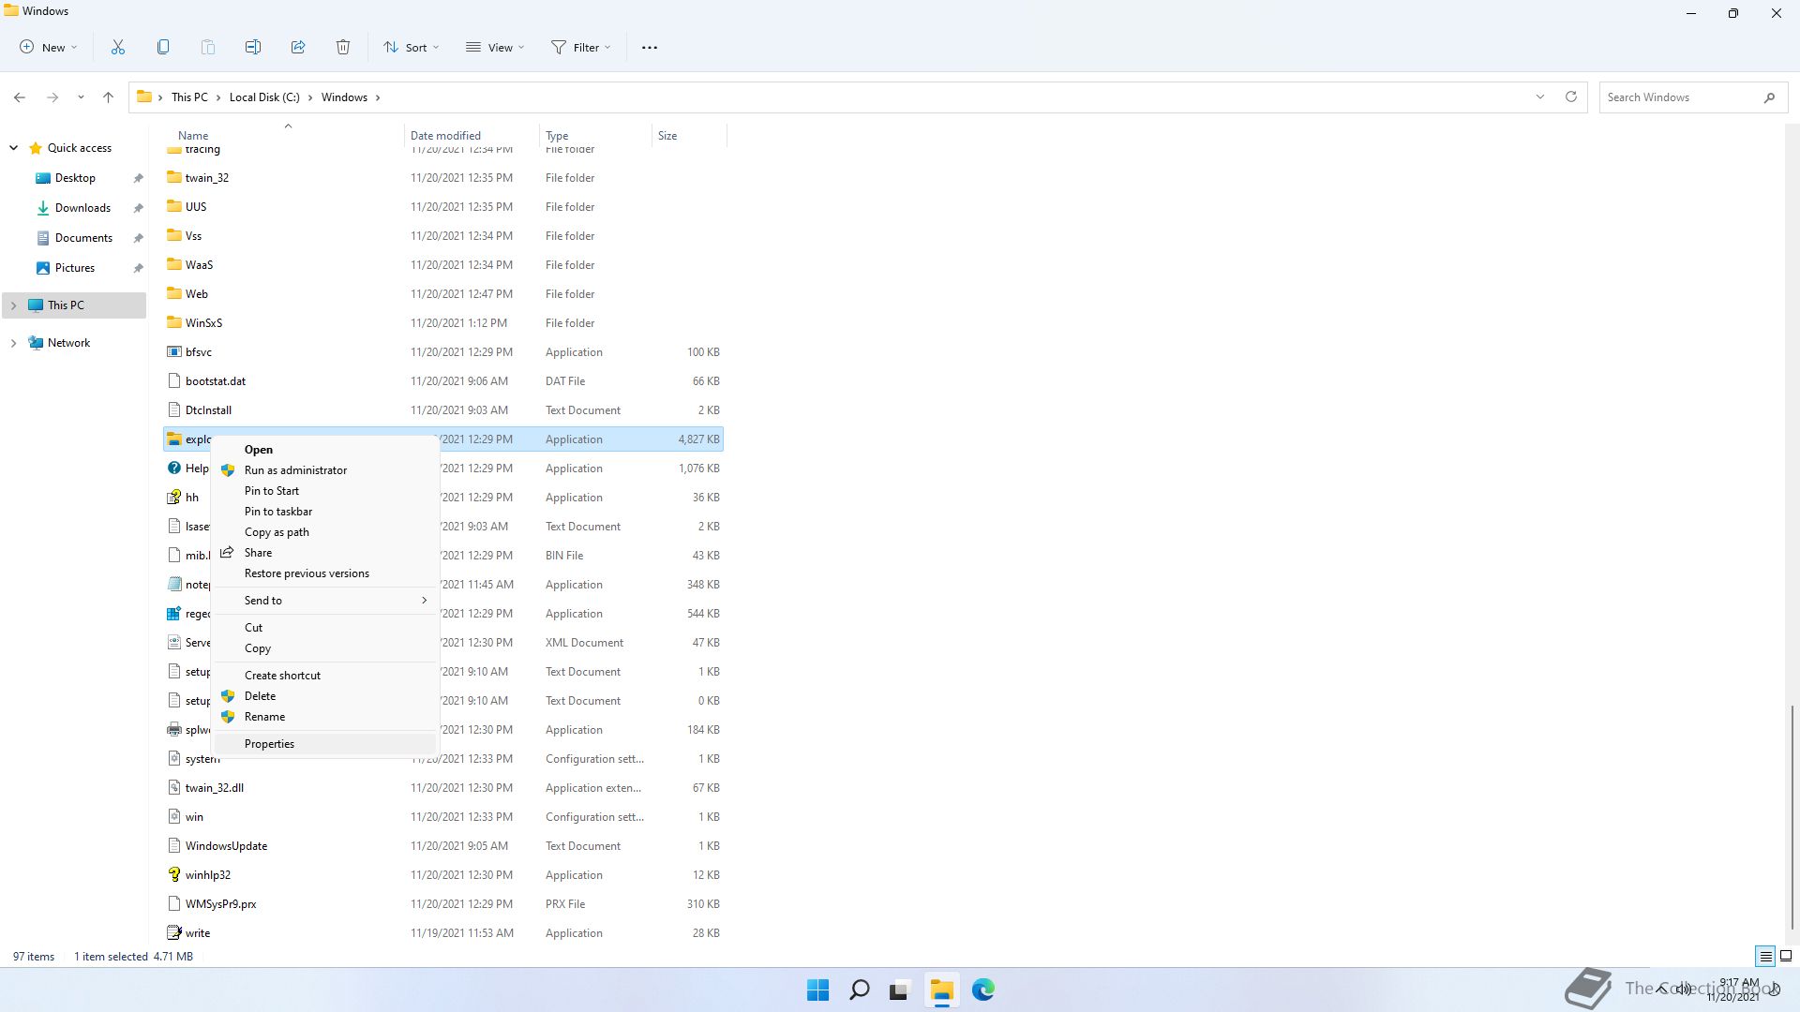The width and height of the screenshot is (1800, 1012).
Task: Choose Rename in context menu
Action: pos(325,717)
